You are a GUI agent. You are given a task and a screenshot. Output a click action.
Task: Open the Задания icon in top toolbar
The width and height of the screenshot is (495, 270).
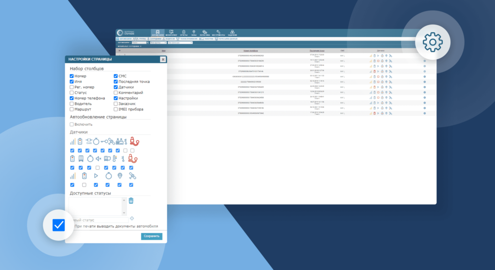coord(232,33)
